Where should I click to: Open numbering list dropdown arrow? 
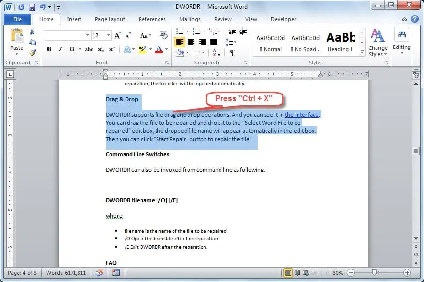point(204,31)
